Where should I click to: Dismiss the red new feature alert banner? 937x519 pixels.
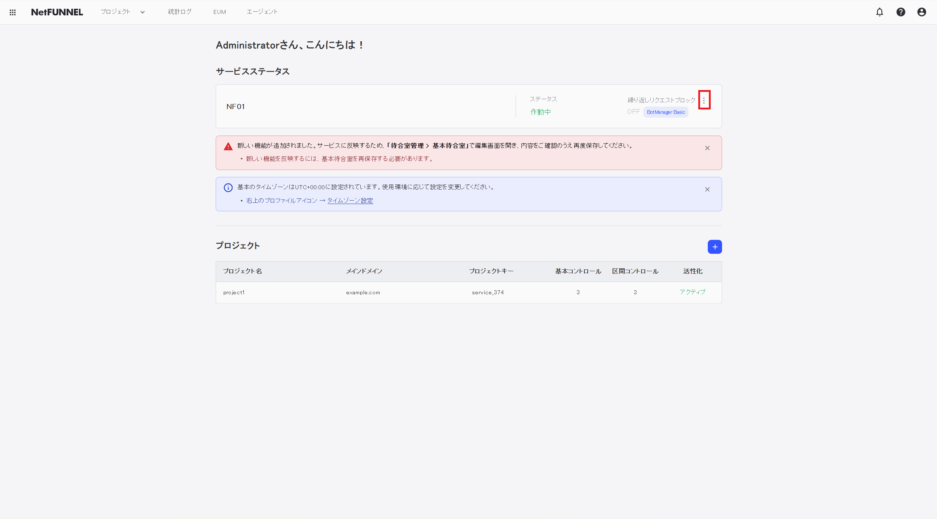[707, 148]
